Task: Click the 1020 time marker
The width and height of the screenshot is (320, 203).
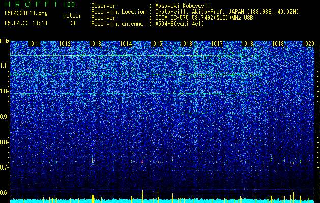Action: click(x=308, y=44)
